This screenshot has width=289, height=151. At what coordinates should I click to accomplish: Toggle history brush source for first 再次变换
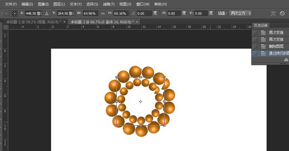[255, 33]
